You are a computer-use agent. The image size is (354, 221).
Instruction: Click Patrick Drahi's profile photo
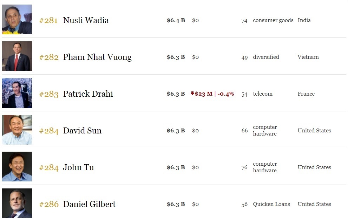coord(17,93)
